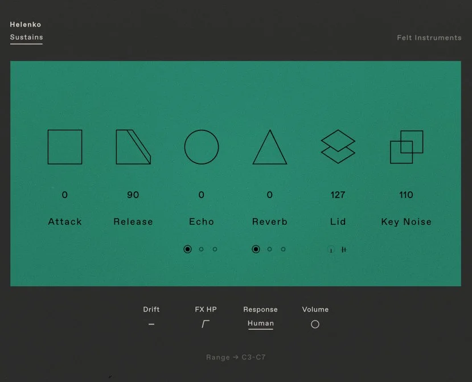Click the Attack square icon
This screenshot has height=382, width=472.
click(x=65, y=147)
